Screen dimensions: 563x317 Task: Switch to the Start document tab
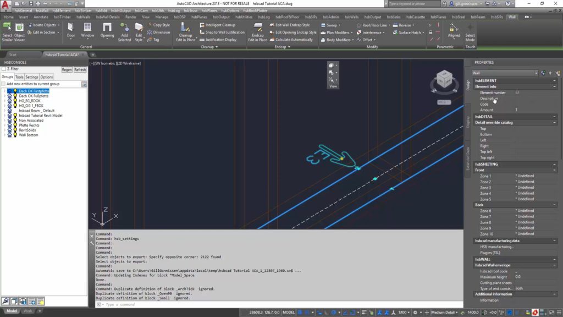point(13,54)
